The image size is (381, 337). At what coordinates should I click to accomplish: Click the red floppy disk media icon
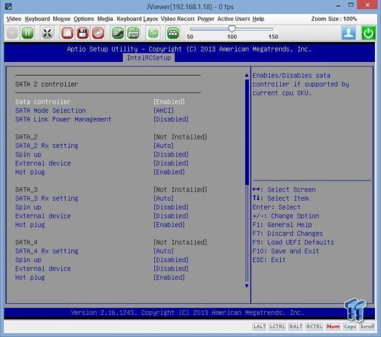[x=82, y=33]
